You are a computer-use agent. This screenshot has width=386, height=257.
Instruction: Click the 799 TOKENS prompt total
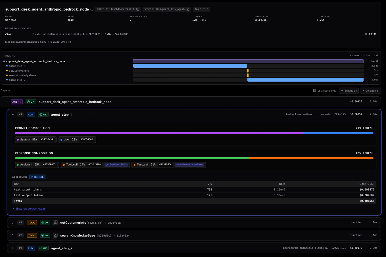(364, 128)
